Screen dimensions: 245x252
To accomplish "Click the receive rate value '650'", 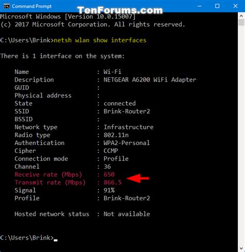I will point(109,175).
